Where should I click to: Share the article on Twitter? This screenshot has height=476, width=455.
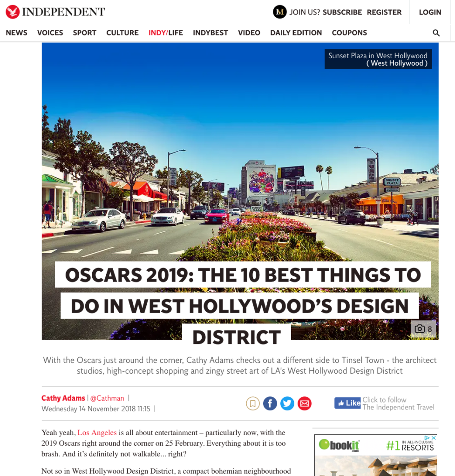click(x=287, y=403)
